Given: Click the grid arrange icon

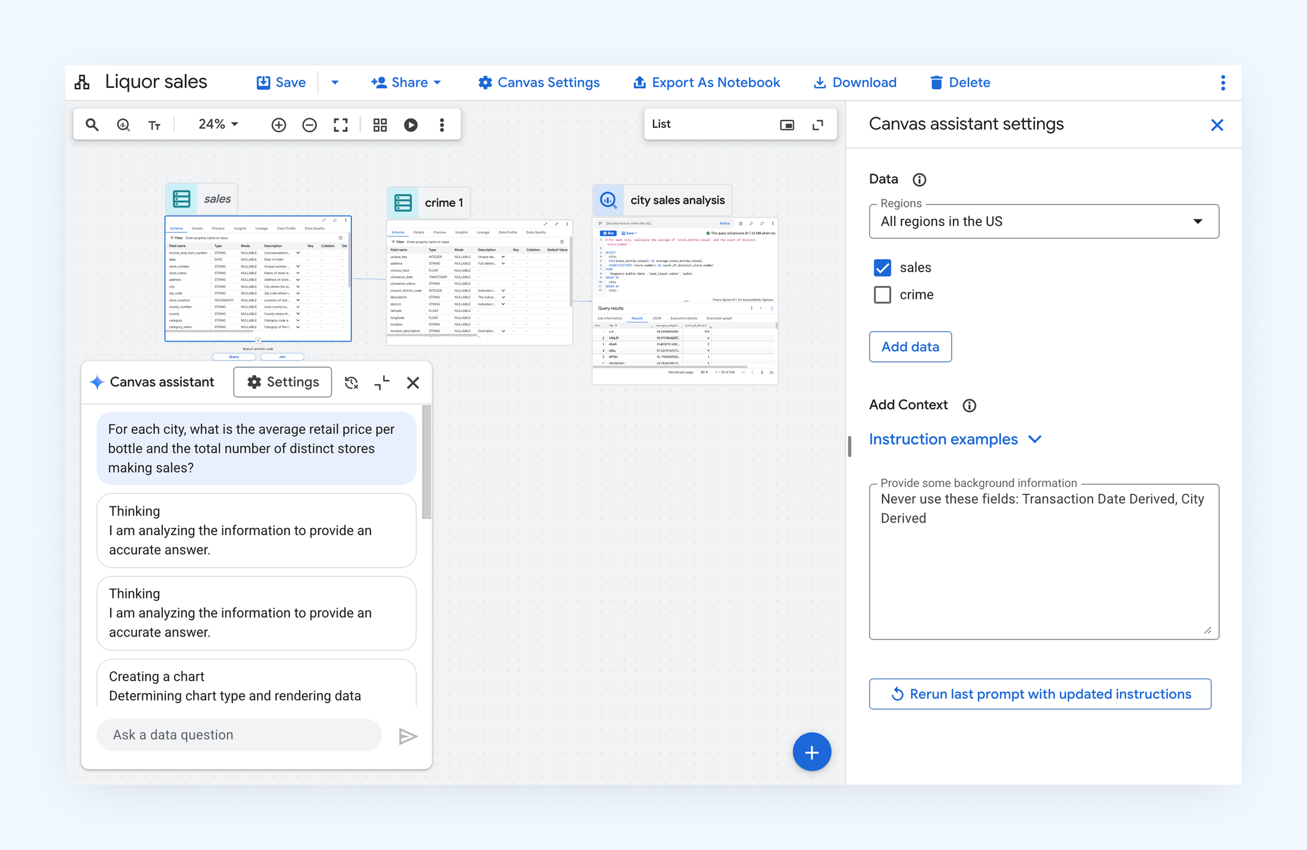Looking at the screenshot, I should [380, 124].
